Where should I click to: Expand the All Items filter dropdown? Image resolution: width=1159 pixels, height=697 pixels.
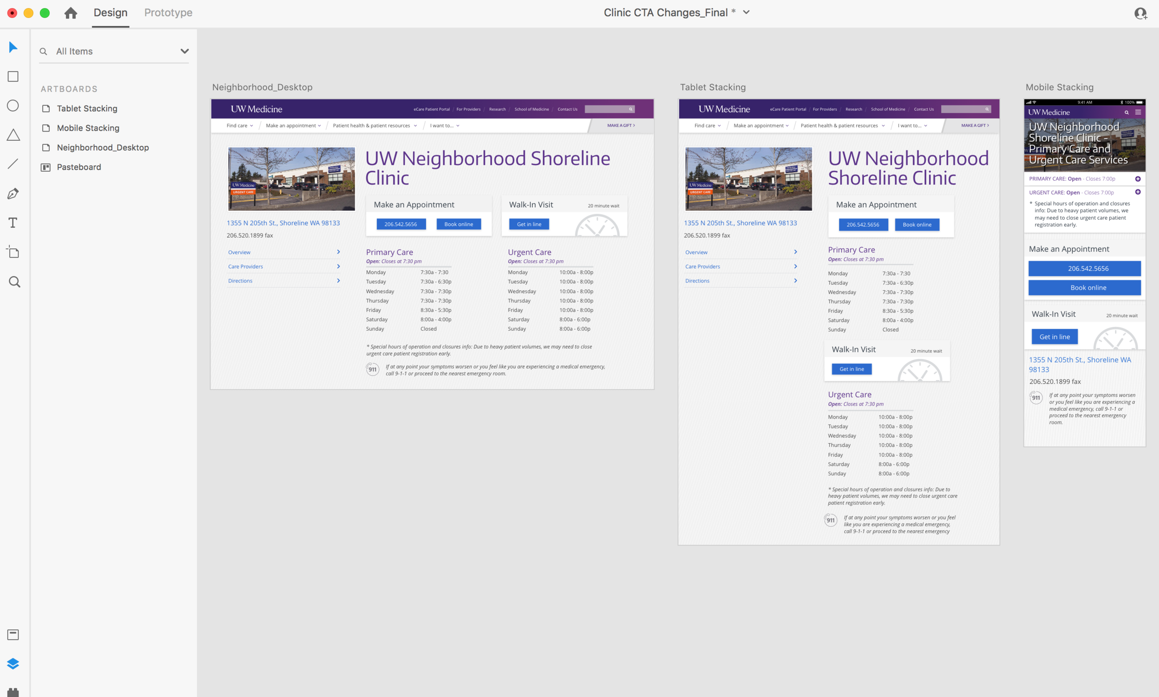coord(185,51)
